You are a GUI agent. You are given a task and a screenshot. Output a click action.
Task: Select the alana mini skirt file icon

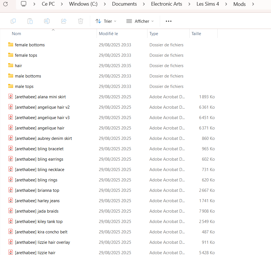[x=11, y=97]
